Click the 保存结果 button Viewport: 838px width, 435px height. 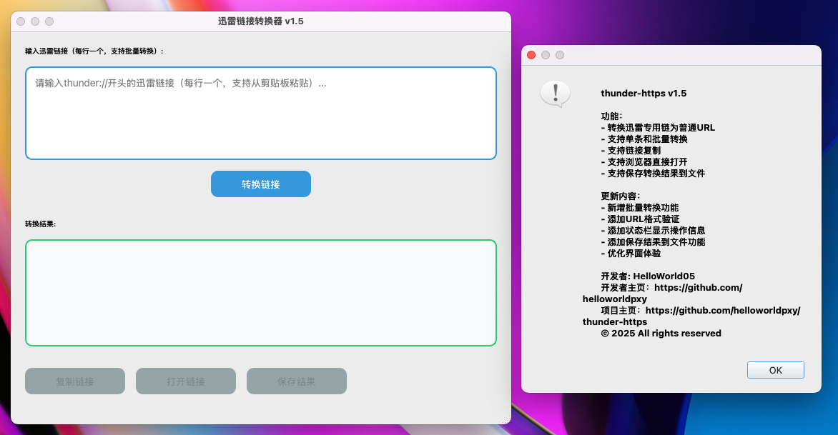pyautogui.click(x=297, y=381)
